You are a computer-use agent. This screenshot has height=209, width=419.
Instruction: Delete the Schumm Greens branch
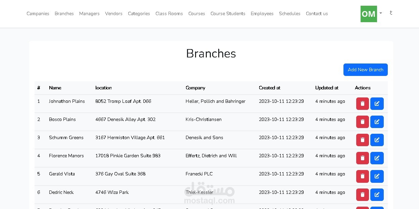coord(363,140)
